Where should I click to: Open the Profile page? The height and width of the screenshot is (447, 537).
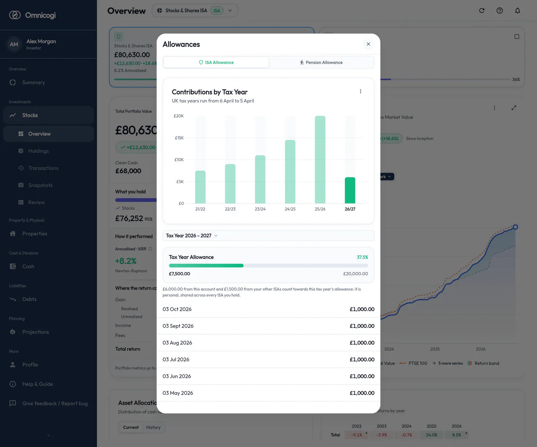click(48, 364)
